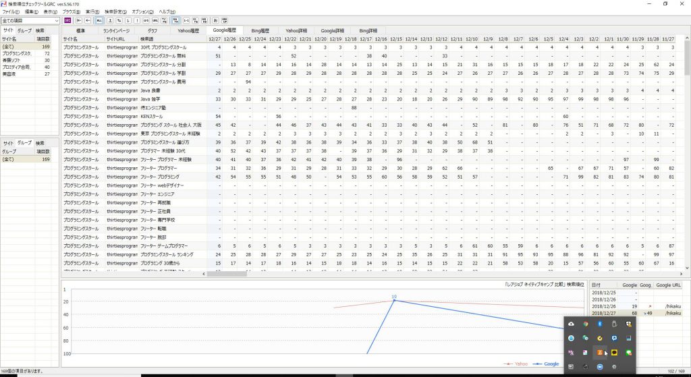Switch to the ランクインページ tab
This screenshot has width=691, height=377.
tap(116, 31)
